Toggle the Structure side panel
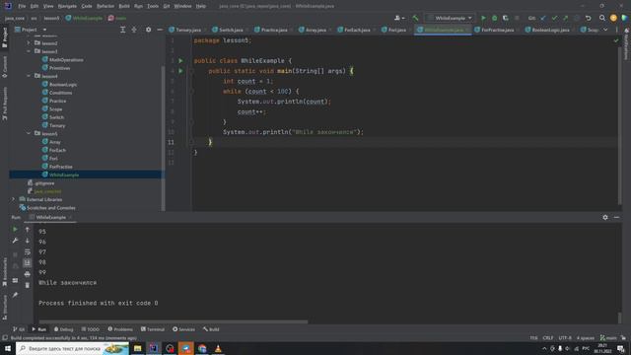The width and height of the screenshot is (631, 355). (4, 308)
